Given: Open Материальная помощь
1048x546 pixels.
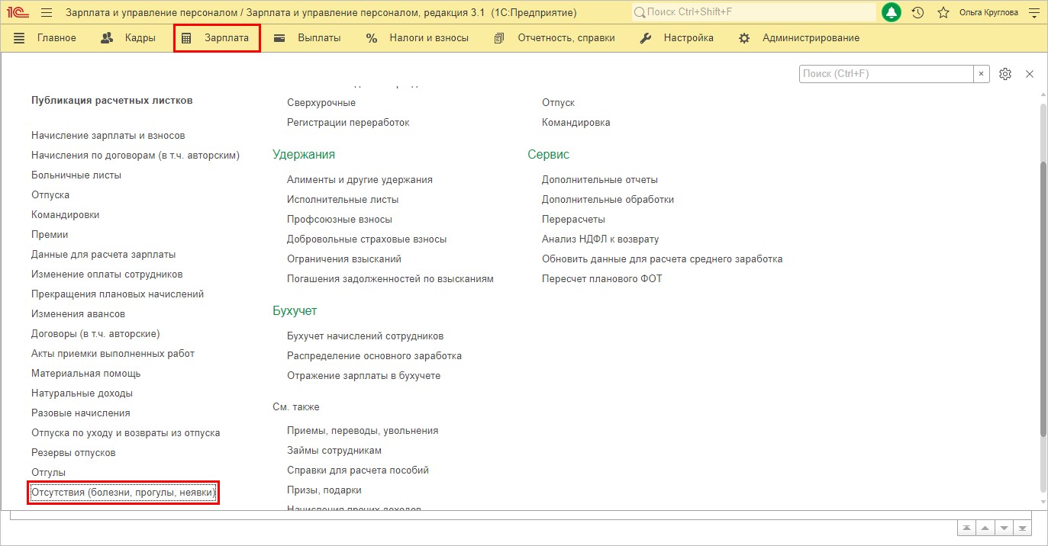Looking at the screenshot, I should pyautogui.click(x=86, y=373).
